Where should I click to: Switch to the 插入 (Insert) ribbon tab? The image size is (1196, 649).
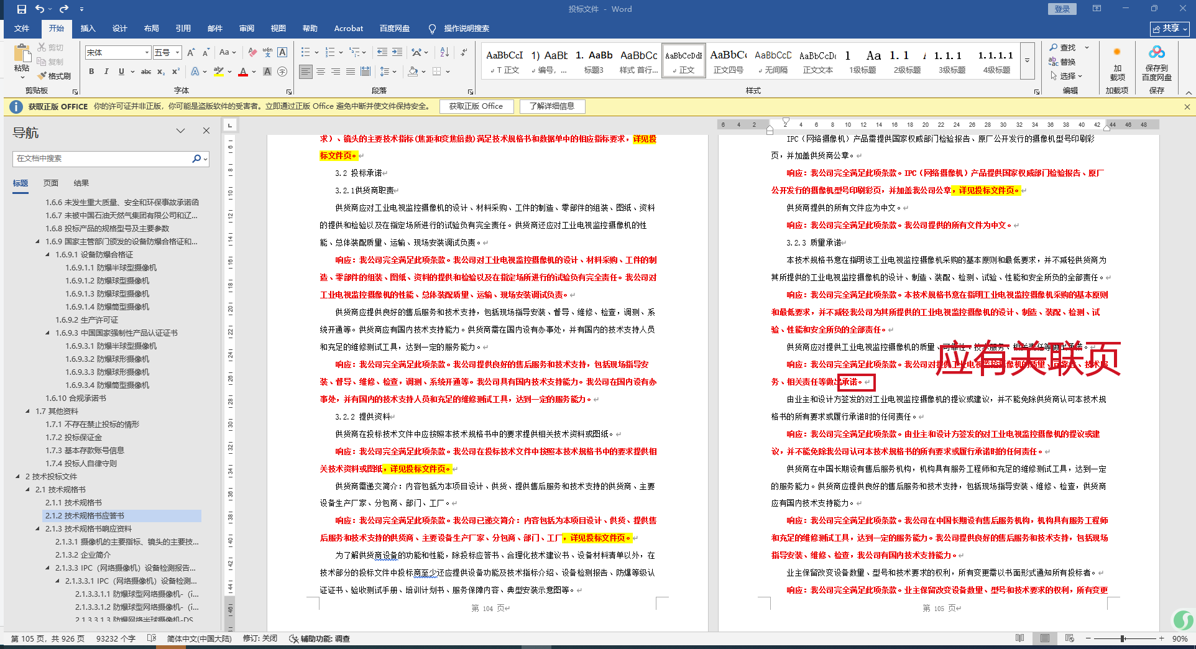pyautogui.click(x=88, y=29)
